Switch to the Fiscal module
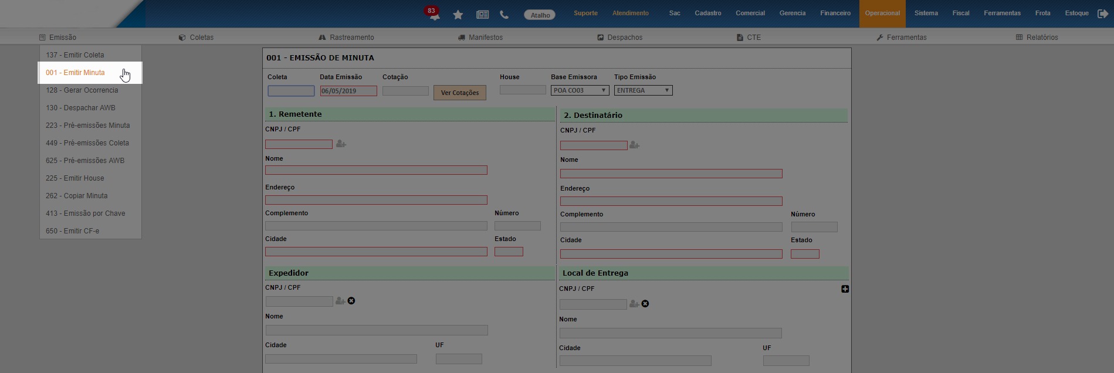 pyautogui.click(x=961, y=13)
